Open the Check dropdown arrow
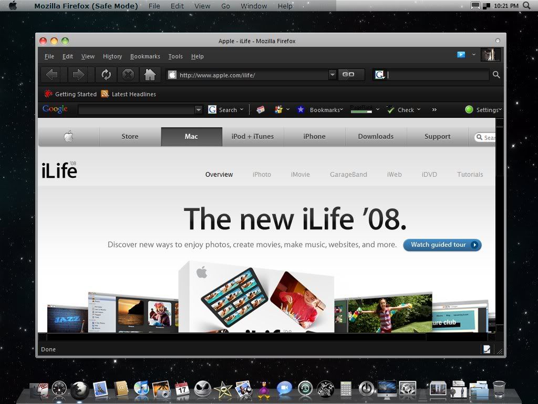This screenshot has width=538, height=404. [419, 109]
